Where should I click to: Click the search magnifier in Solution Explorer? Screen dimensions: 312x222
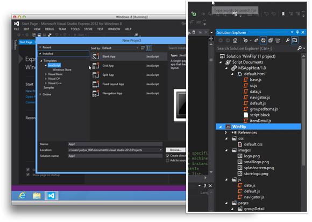299,48
